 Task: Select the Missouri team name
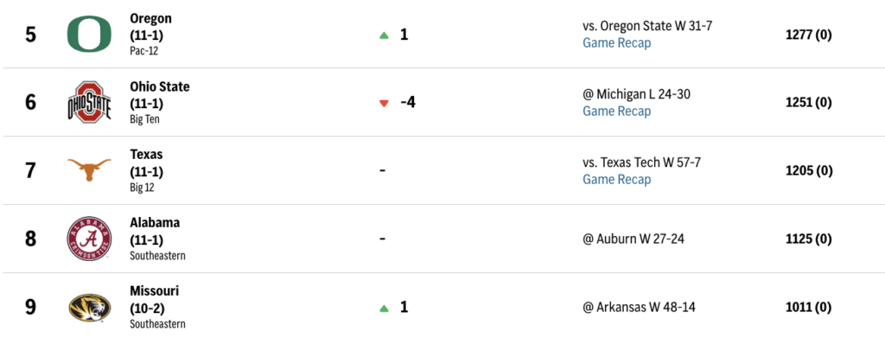(x=155, y=290)
